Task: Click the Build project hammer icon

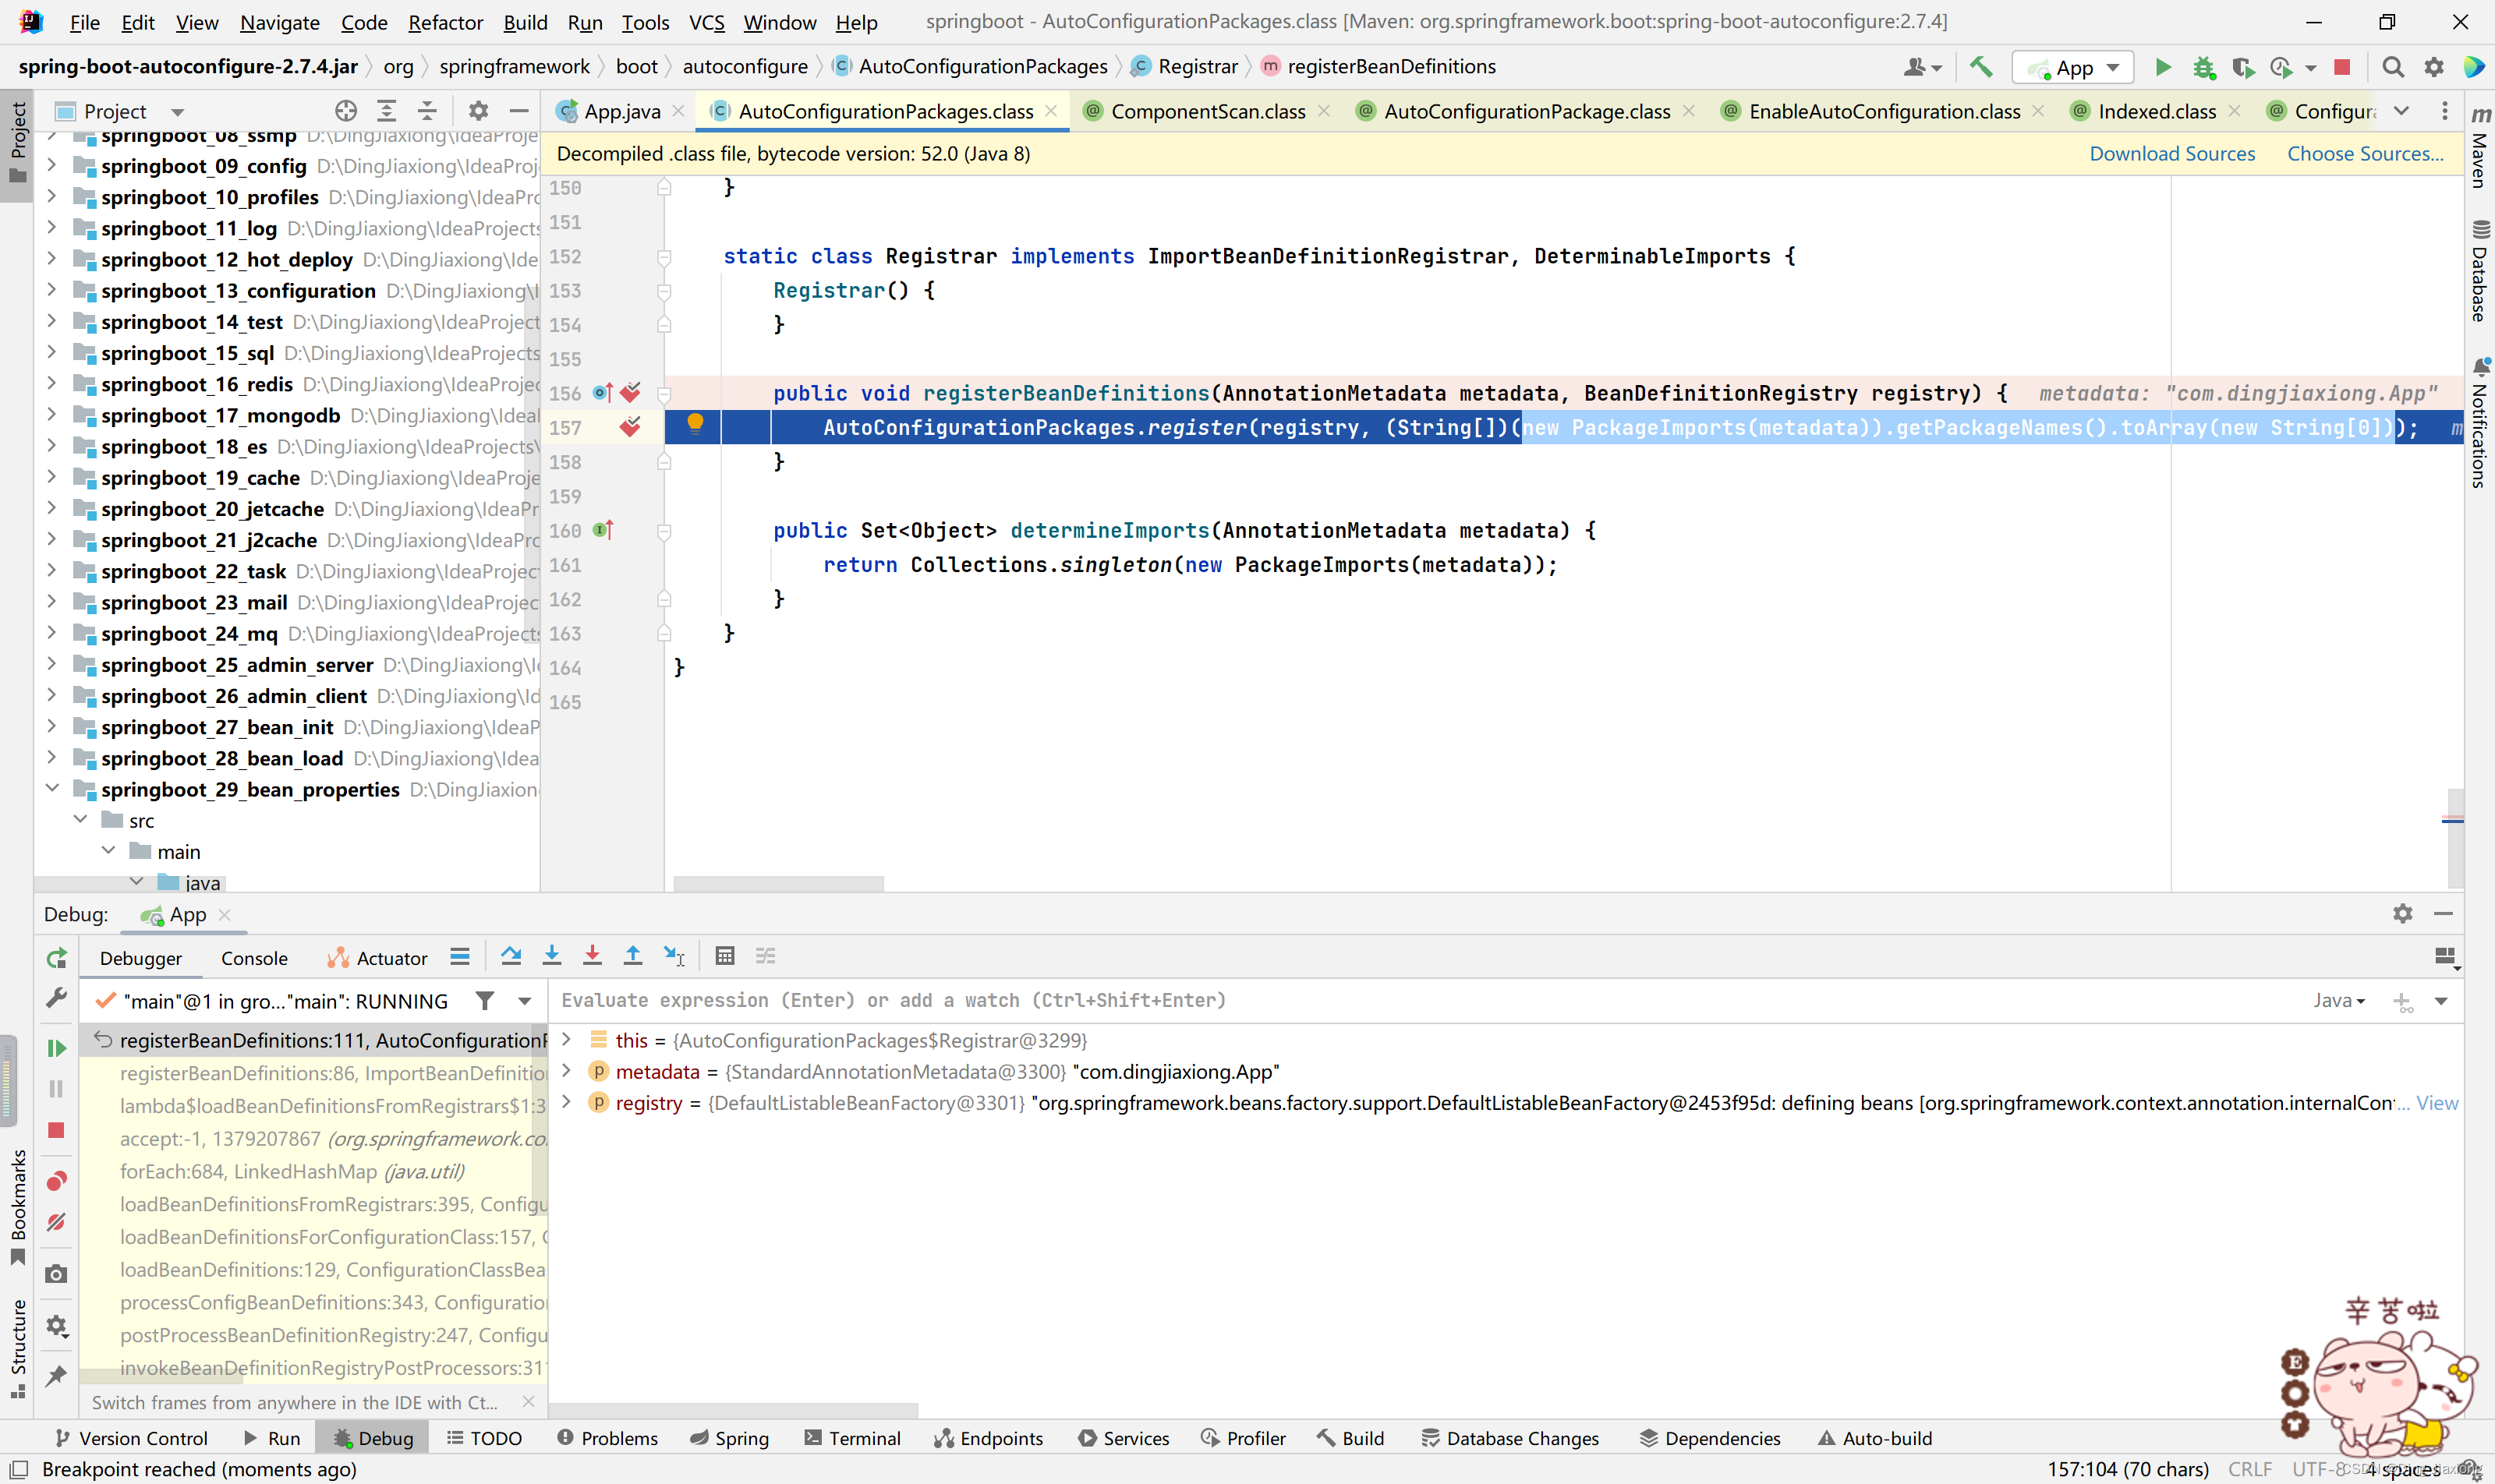Action: pyautogui.click(x=1980, y=67)
